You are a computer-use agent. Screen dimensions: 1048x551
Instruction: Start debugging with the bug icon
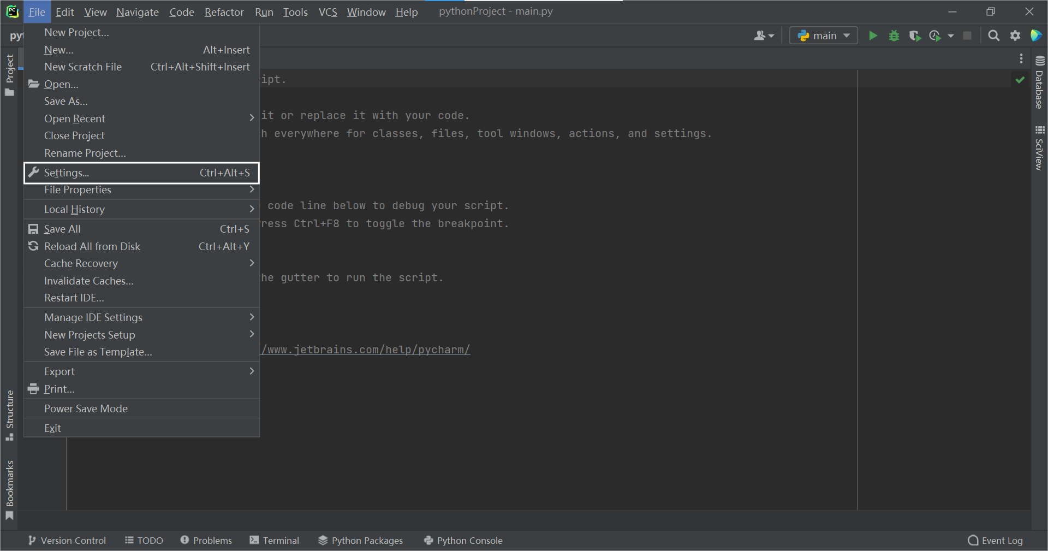894,35
